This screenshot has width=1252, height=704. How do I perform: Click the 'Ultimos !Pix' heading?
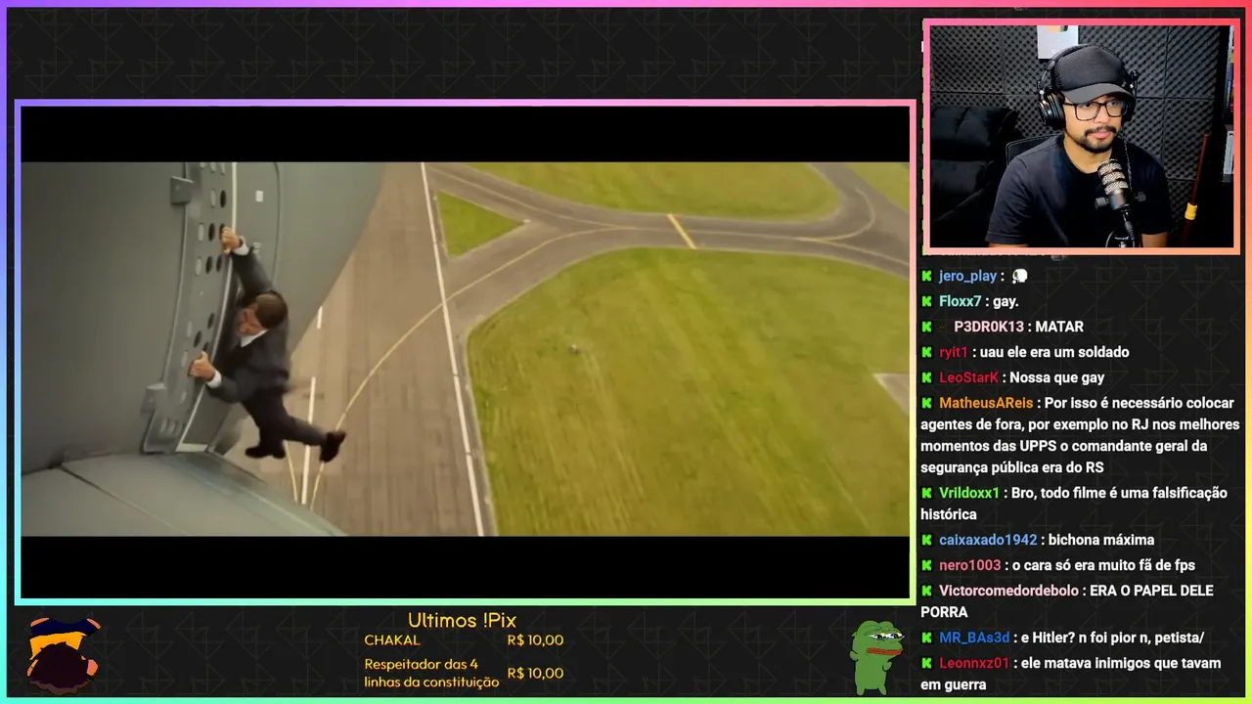(462, 620)
